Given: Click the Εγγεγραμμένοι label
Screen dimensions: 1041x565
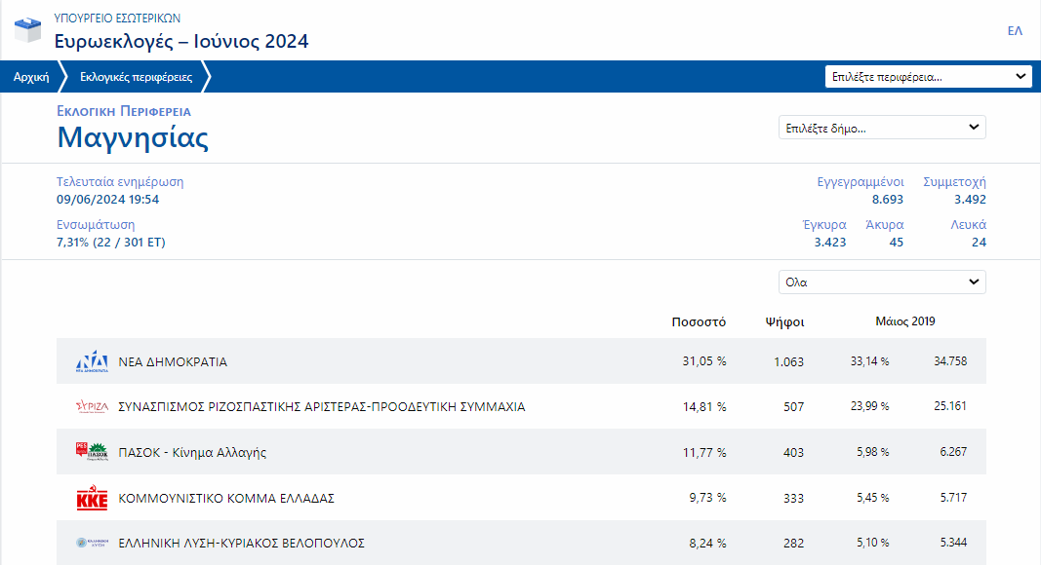Looking at the screenshot, I should click(x=861, y=182).
